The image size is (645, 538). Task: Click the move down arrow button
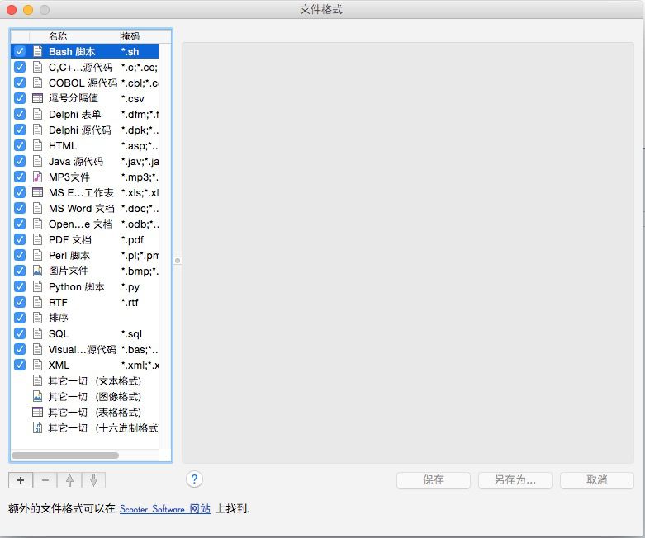(93, 479)
